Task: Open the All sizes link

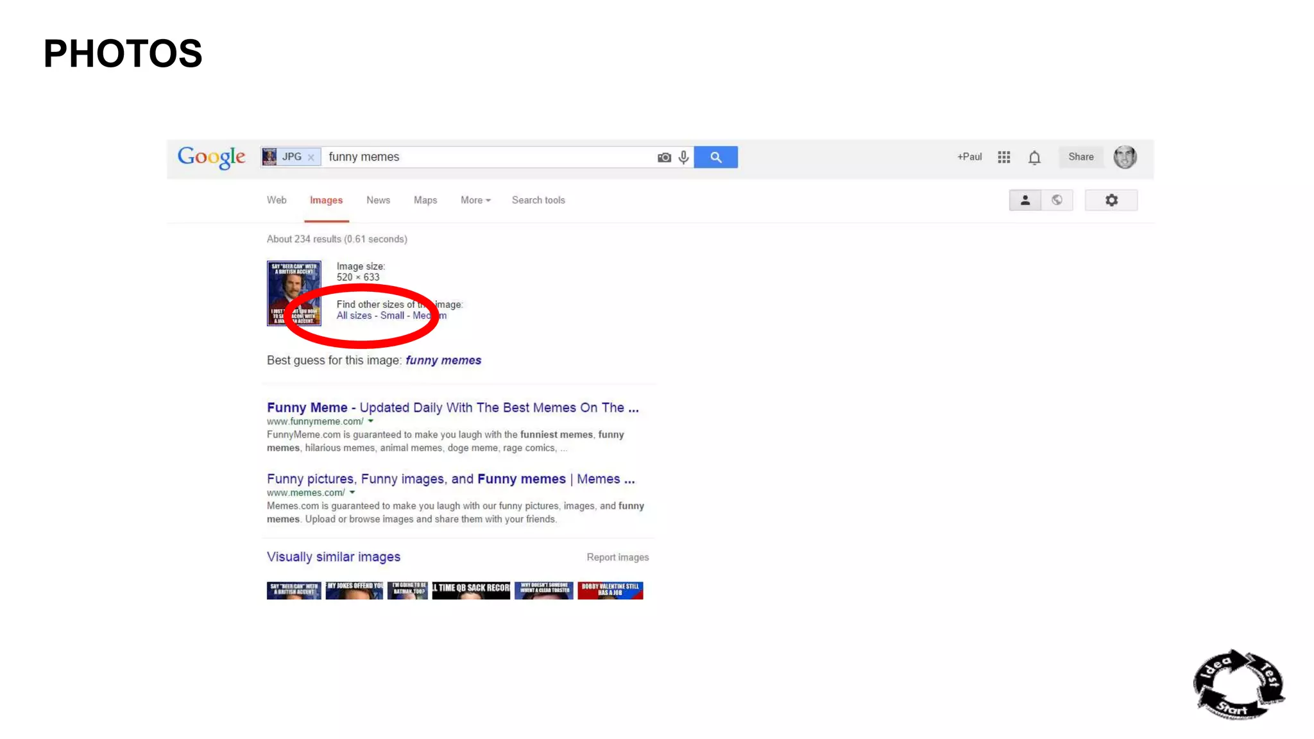Action: click(x=354, y=316)
